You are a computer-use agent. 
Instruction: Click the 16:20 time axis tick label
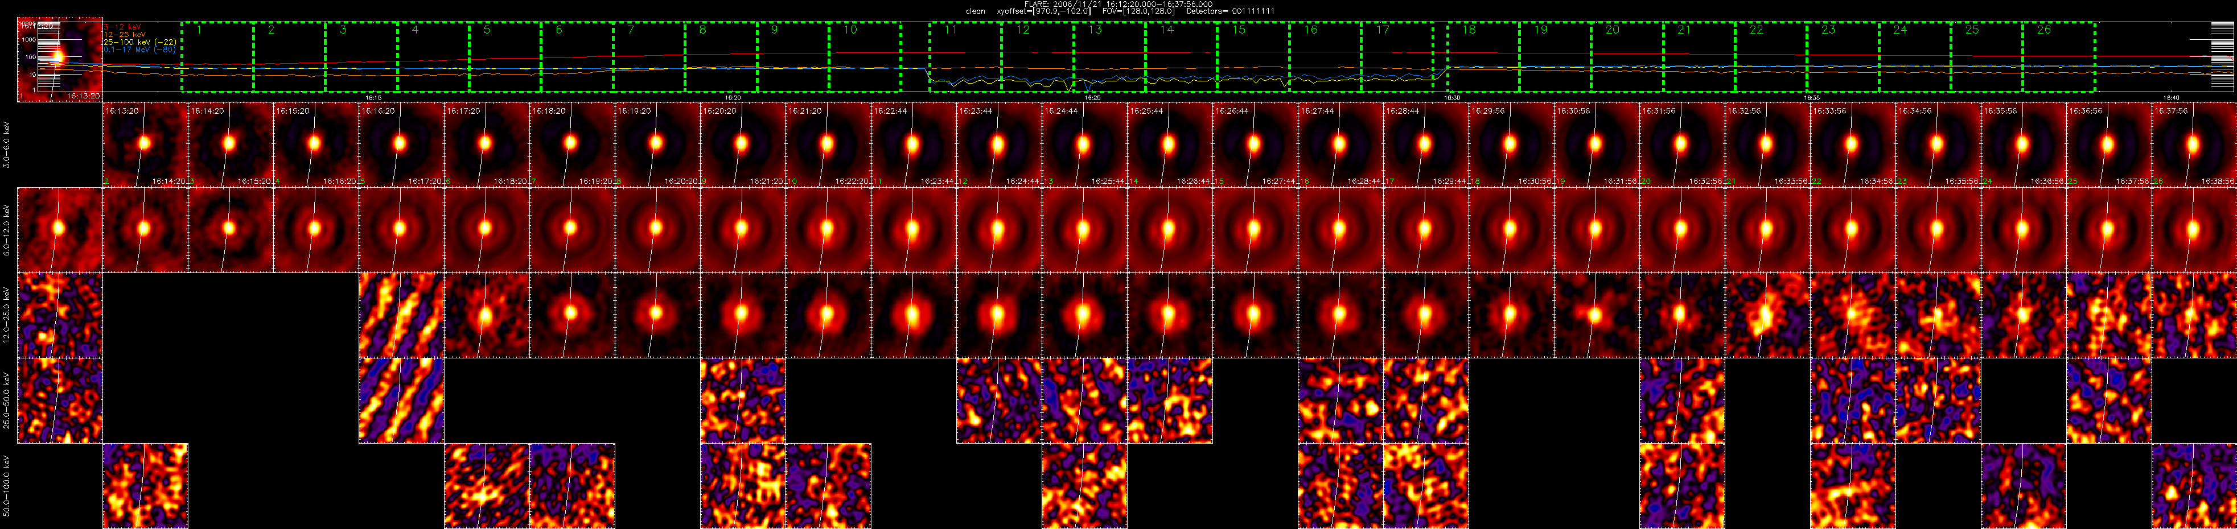tap(733, 98)
